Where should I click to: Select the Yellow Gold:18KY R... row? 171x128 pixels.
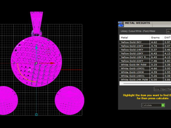[145, 57]
